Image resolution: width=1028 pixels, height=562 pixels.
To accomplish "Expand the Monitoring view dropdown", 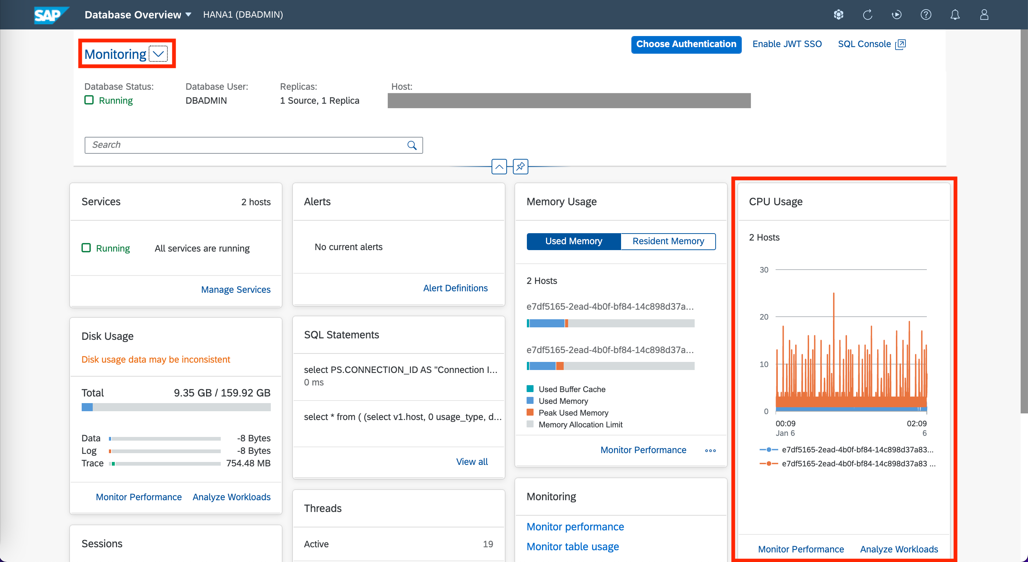I will coord(159,54).
